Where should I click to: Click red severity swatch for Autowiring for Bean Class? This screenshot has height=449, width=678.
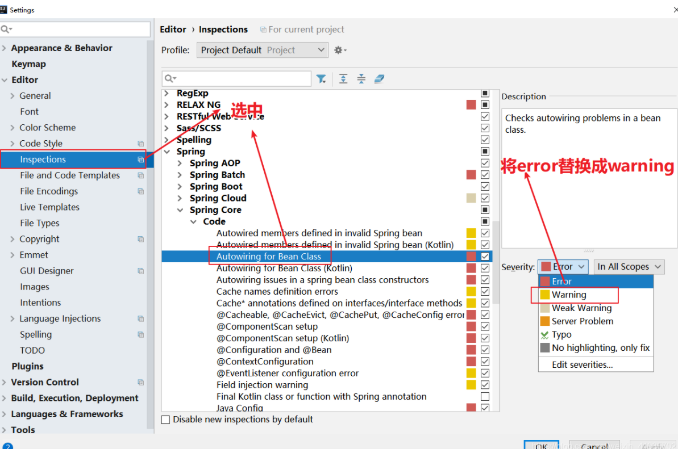(x=471, y=257)
